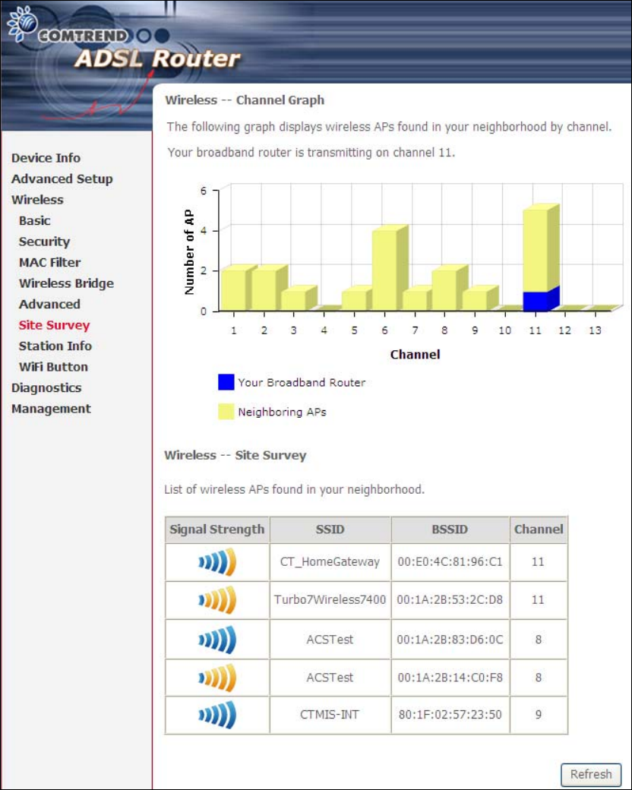Click the Comtrend logo icon

pyautogui.click(x=22, y=23)
